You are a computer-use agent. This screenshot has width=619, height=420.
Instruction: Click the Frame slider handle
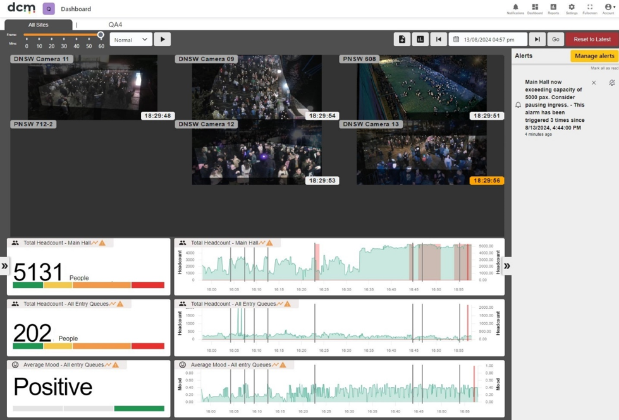pos(101,35)
